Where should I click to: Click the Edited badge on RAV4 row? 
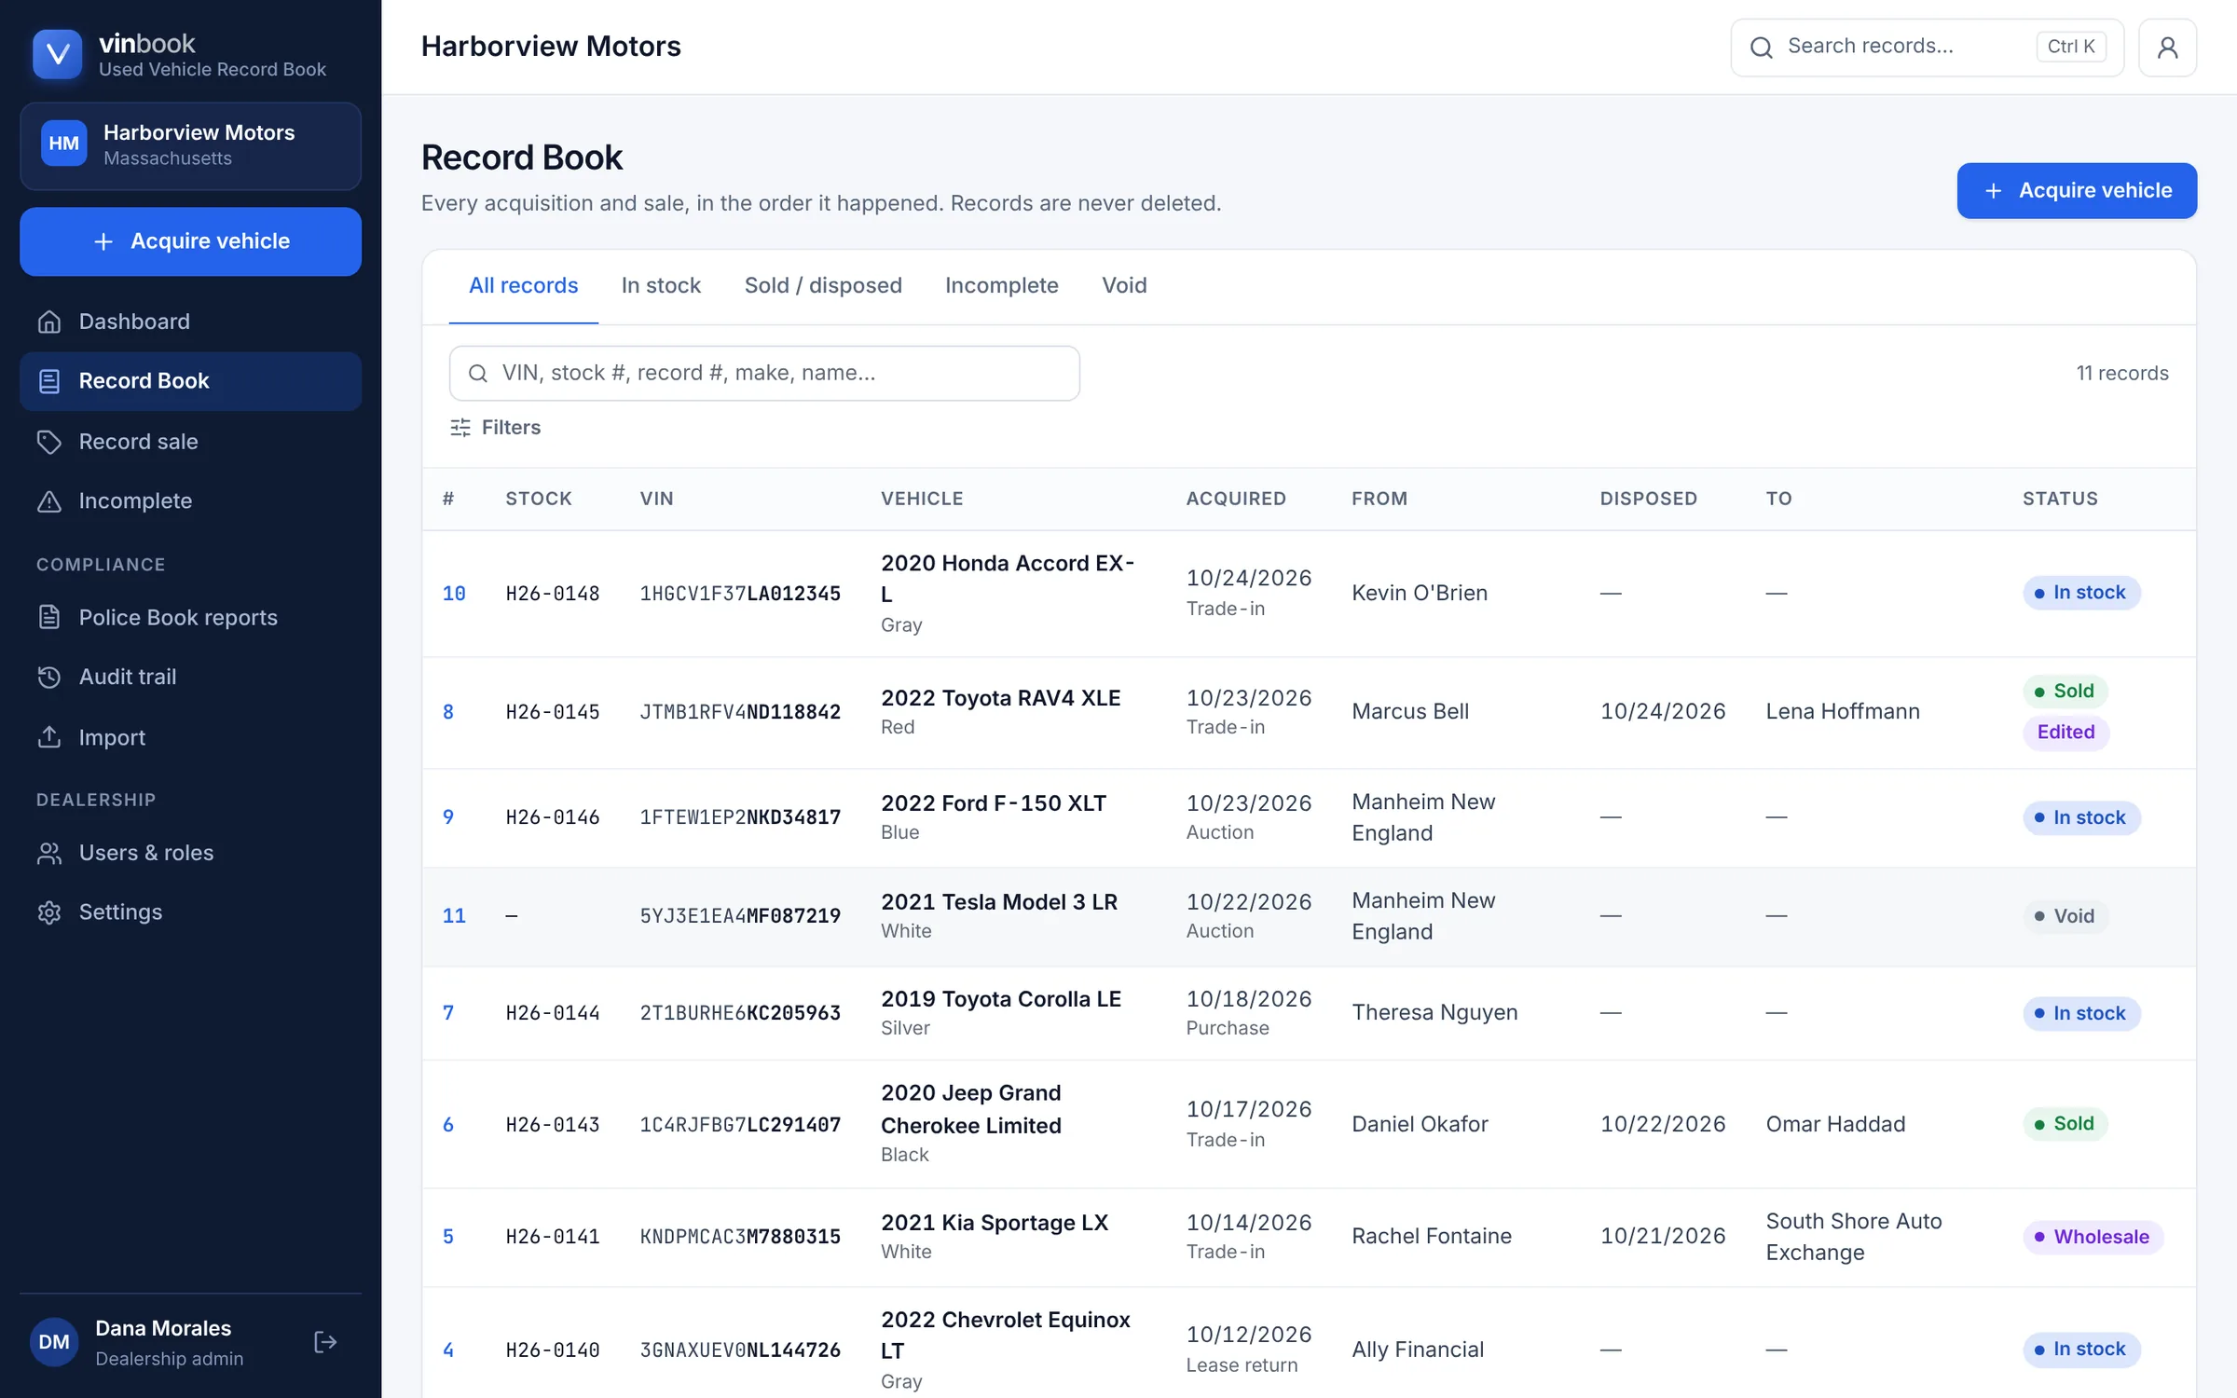(x=2065, y=733)
